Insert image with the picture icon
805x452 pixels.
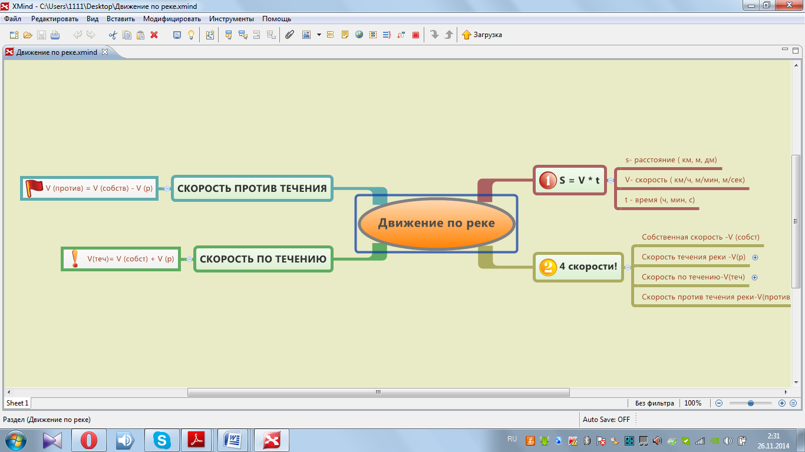[x=306, y=35]
